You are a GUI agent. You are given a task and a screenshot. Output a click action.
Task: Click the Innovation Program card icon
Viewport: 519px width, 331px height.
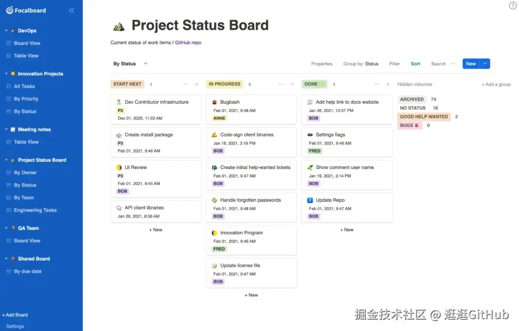click(x=214, y=233)
